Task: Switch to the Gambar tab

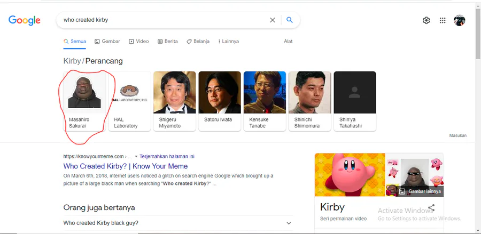Action: pos(107,41)
